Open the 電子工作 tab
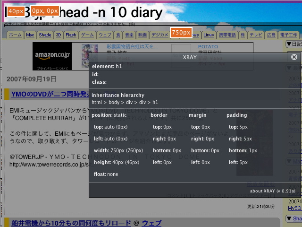The height and width of the screenshot is (227, 302). 289,35
